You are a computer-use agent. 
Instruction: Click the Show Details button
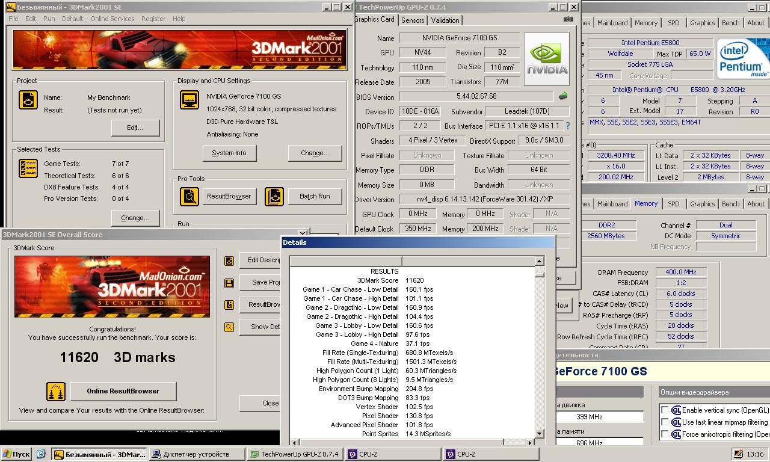[x=260, y=327]
